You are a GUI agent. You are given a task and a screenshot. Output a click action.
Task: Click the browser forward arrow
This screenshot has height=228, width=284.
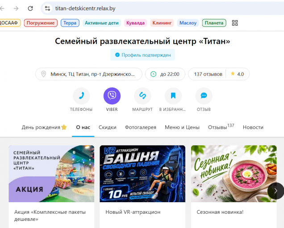click(16, 8)
